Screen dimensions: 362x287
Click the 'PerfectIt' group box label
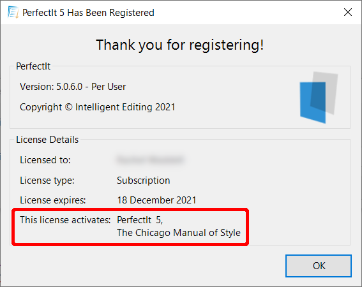(33, 66)
